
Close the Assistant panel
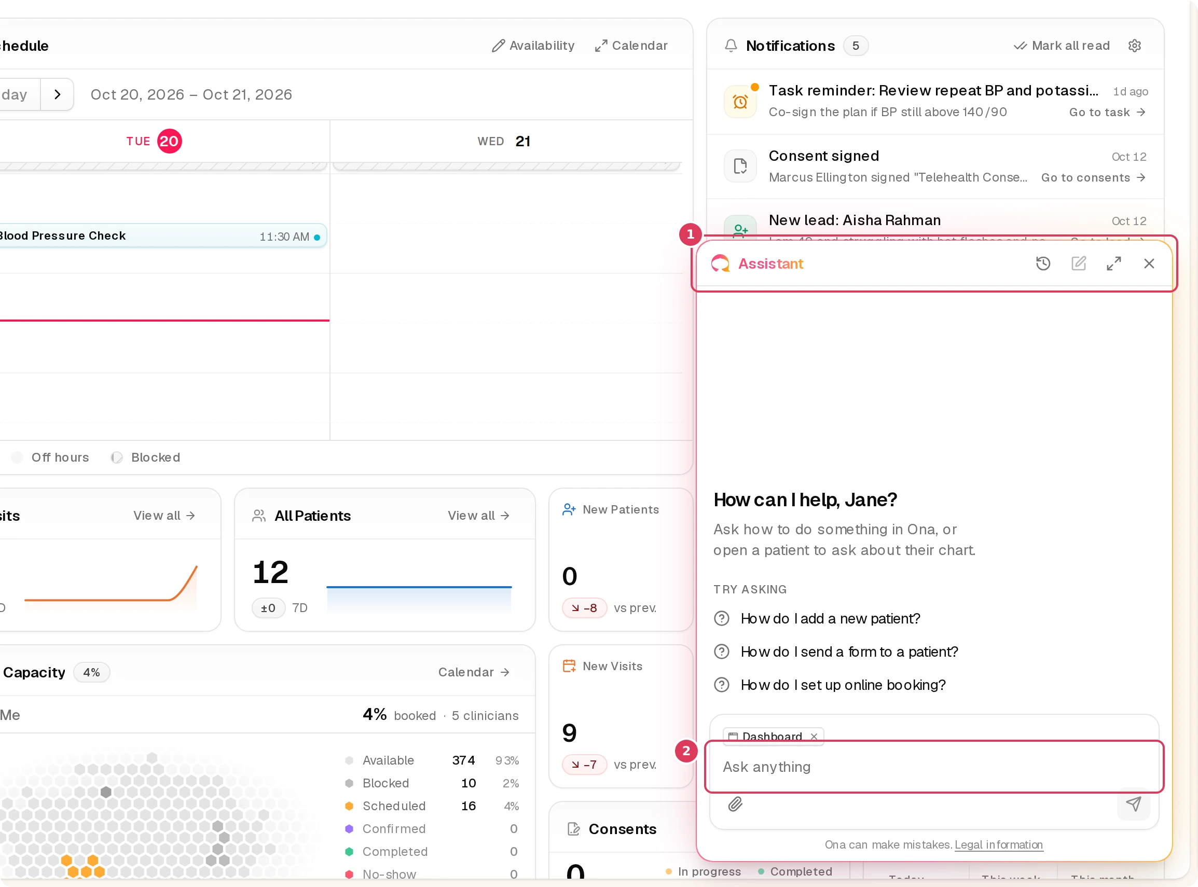coord(1149,264)
